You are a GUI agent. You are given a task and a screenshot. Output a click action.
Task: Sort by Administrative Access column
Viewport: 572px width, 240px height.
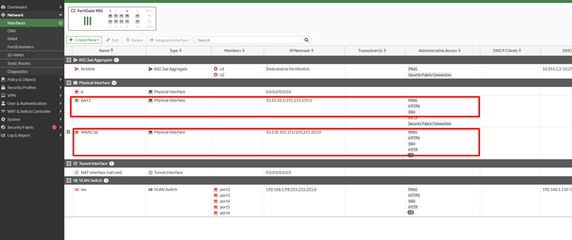(440, 51)
